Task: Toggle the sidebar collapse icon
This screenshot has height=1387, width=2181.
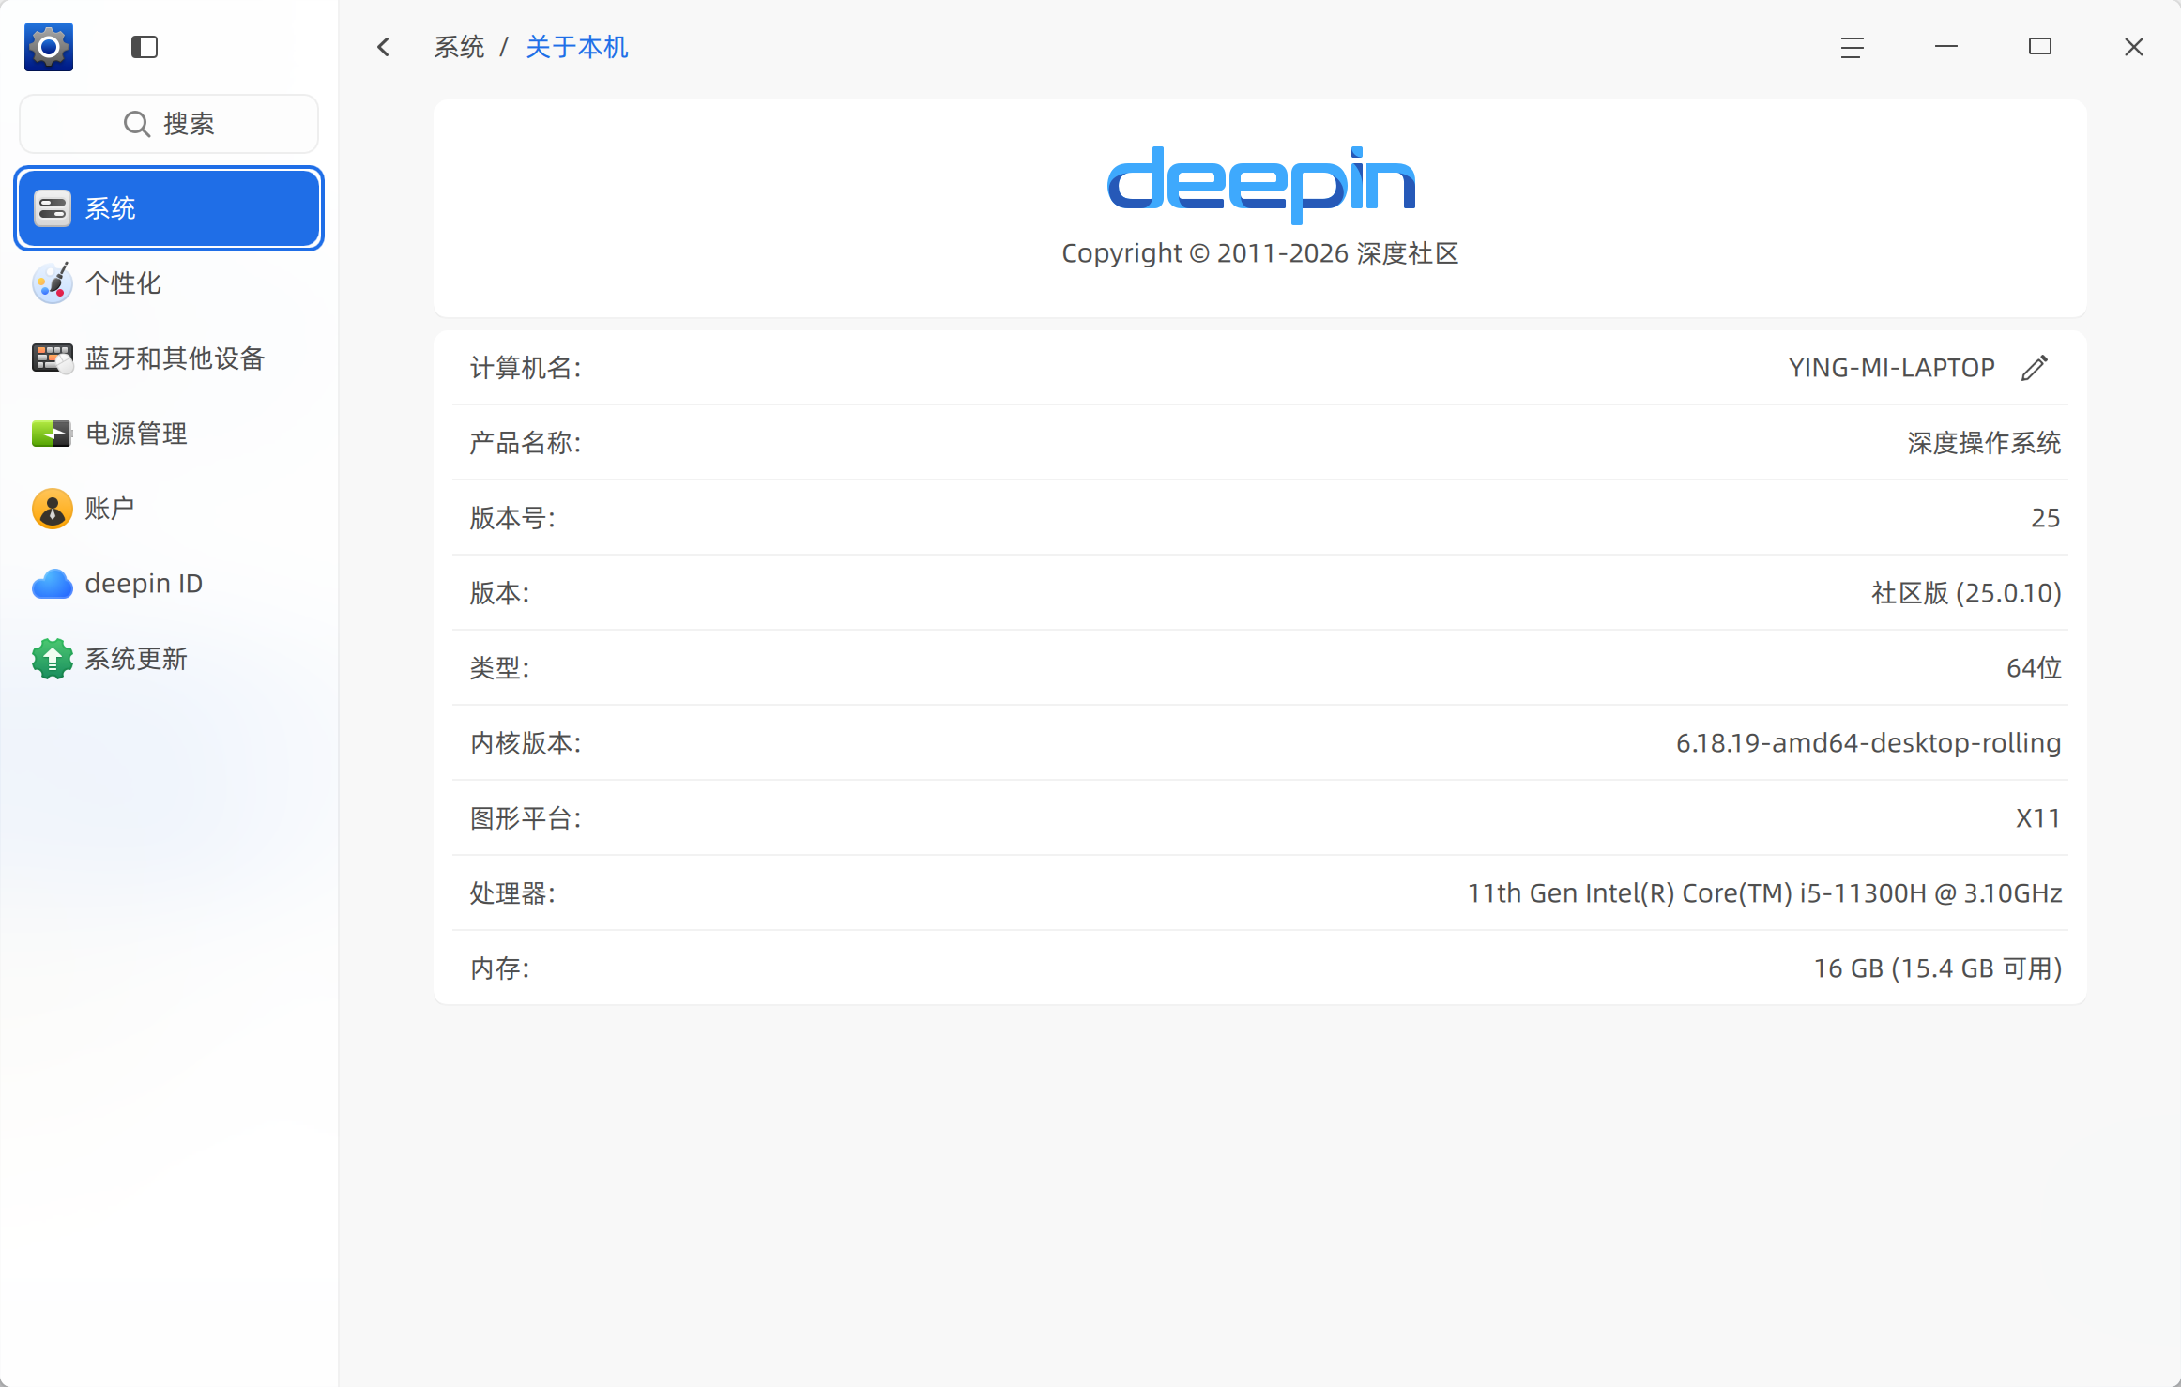Action: (144, 47)
